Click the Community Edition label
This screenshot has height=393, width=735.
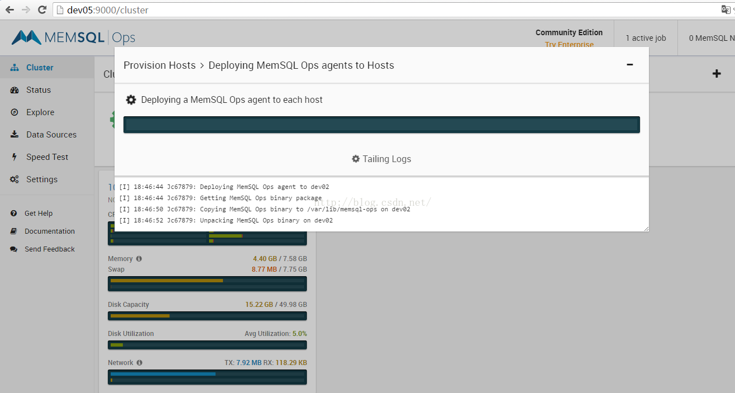[x=569, y=32]
